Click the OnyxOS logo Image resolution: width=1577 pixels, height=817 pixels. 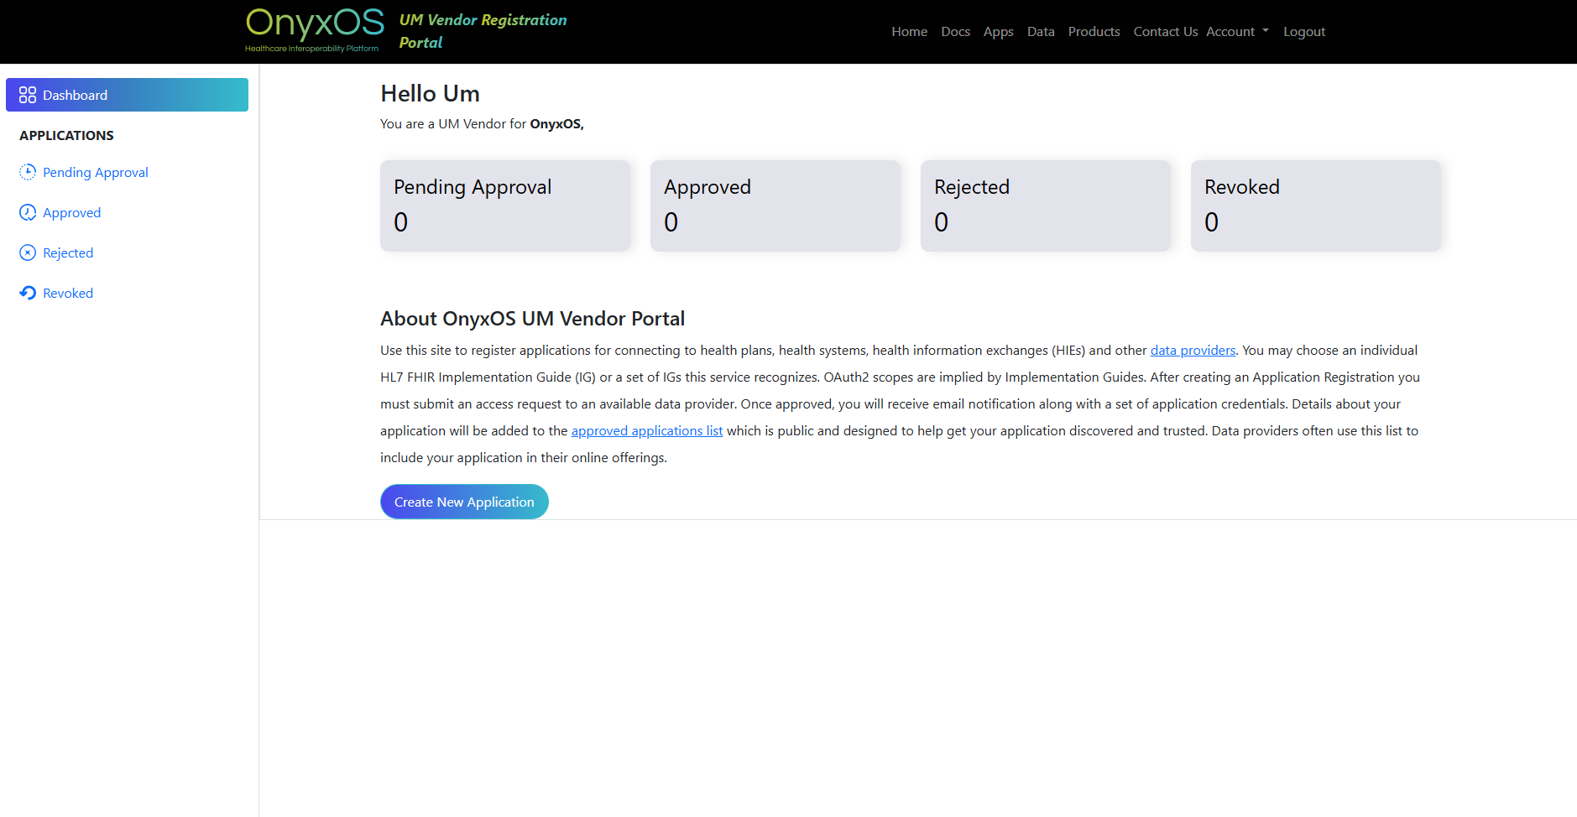[315, 30]
